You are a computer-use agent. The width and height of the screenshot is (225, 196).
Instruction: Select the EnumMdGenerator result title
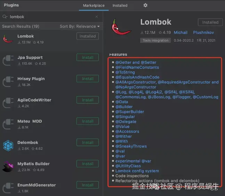[37, 185]
